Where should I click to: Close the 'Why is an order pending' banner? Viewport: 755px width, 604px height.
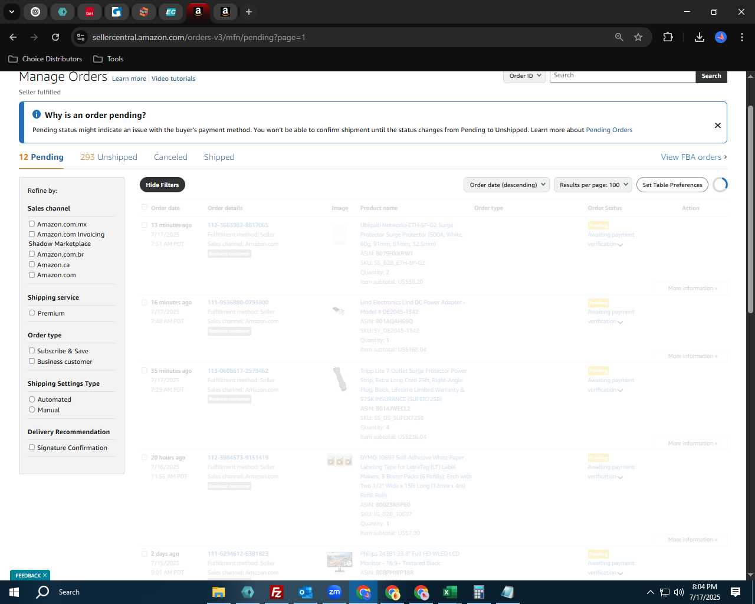718,125
